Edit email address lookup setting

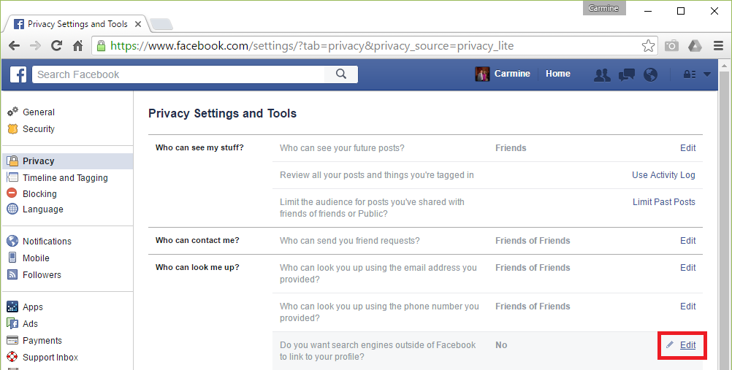[x=687, y=268]
